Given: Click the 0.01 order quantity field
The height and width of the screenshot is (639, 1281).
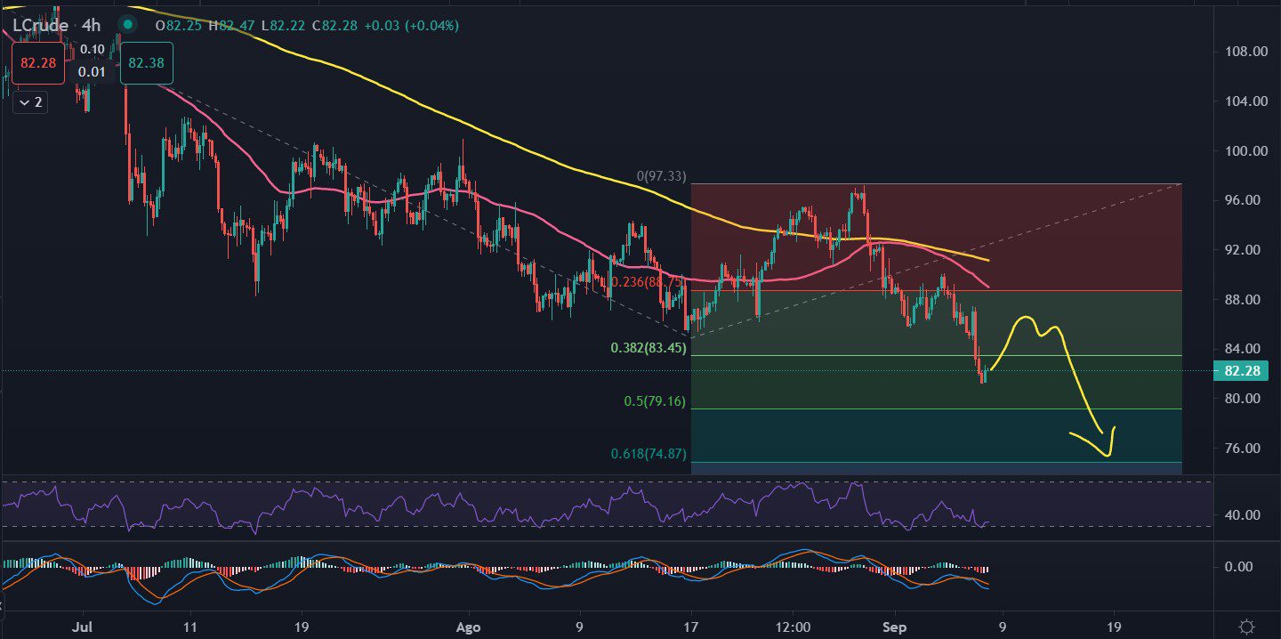Looking at the screenshot, I should tap(91, 71).
